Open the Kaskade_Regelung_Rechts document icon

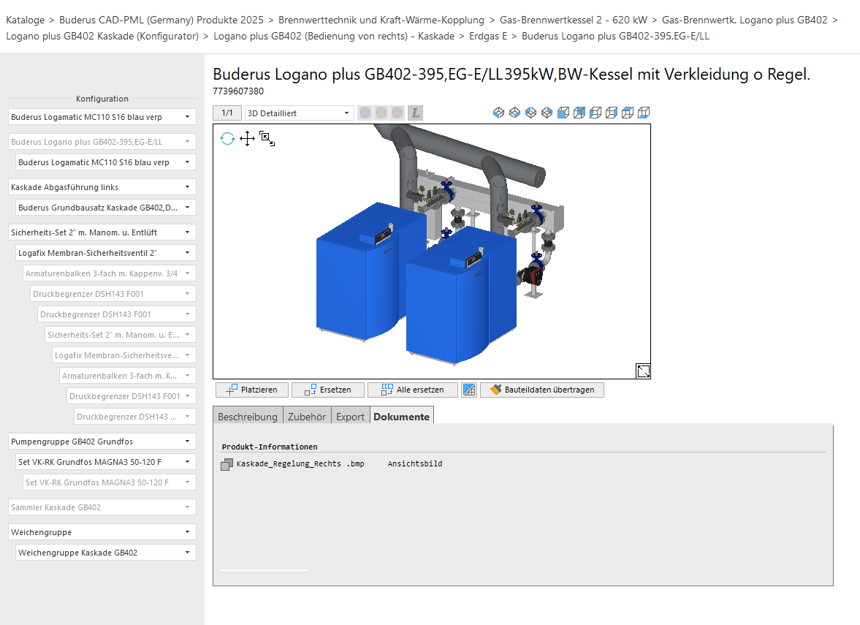(227, 464)
